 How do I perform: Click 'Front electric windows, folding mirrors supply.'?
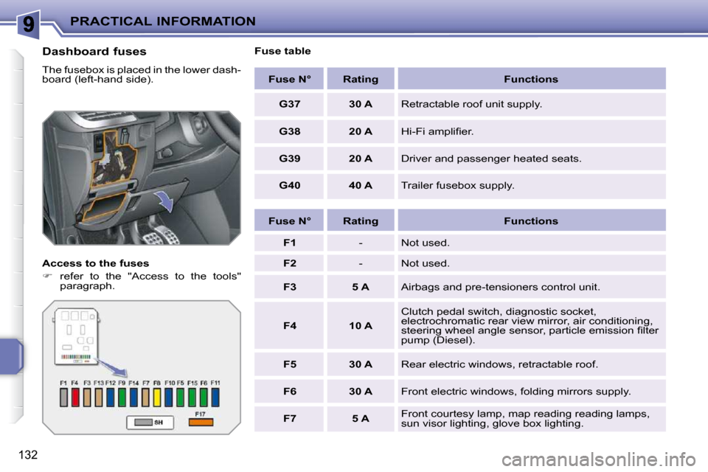pos(516,392)
